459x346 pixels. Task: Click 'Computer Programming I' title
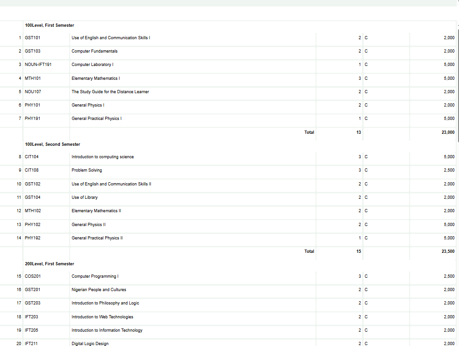[x=95, y=276]
